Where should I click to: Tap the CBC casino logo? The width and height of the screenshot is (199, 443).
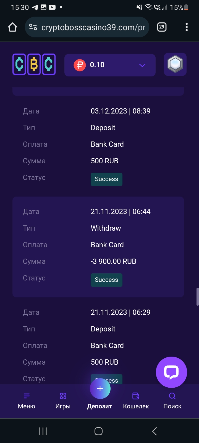tap(34, 65)
